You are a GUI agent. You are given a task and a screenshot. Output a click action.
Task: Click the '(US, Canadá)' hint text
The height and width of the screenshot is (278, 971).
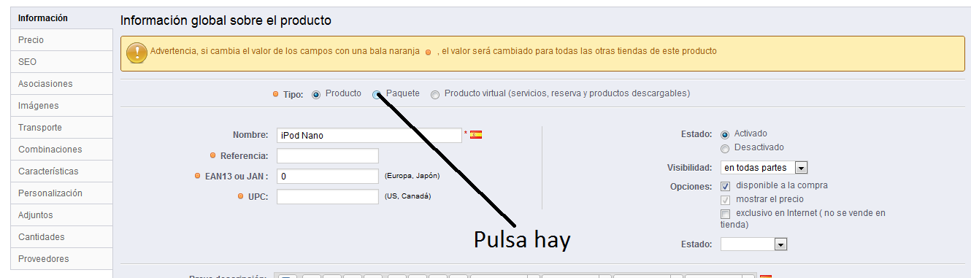[x=407, y=196]
